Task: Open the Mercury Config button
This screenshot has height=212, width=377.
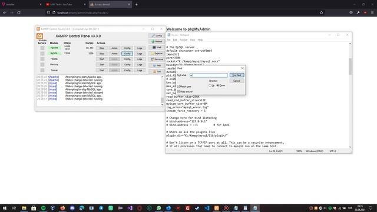Action: (x=127, y=65)
